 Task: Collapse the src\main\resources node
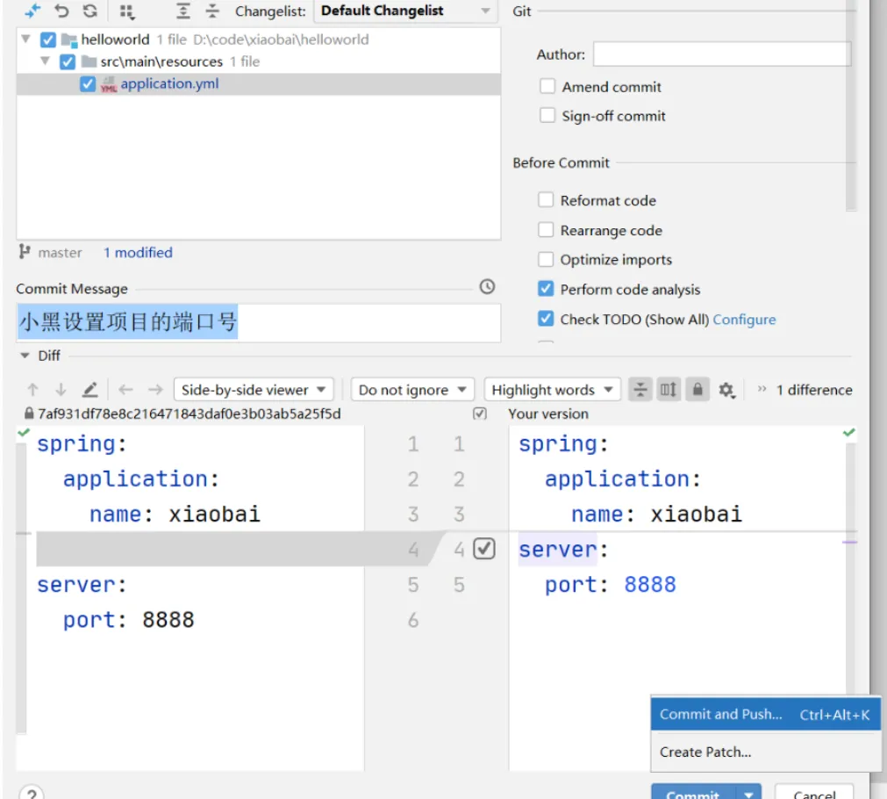(46, 61)
